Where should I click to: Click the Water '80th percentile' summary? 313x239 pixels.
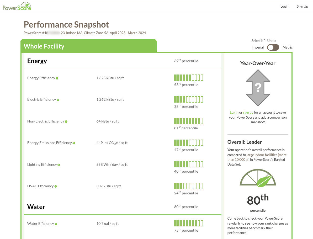[186, 206]
